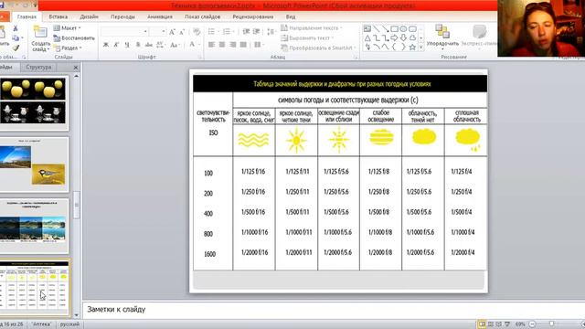This screenshot has height=329, width=585.
Task: Select the down arrow shape
Action: (403, 38)
